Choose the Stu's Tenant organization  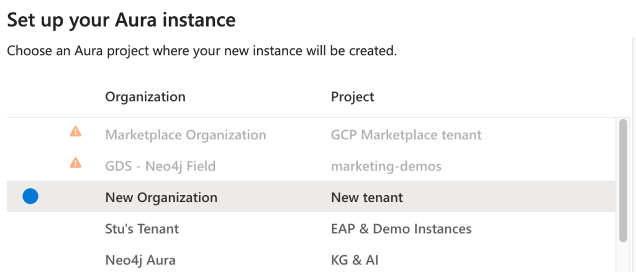tap(142, 229)
